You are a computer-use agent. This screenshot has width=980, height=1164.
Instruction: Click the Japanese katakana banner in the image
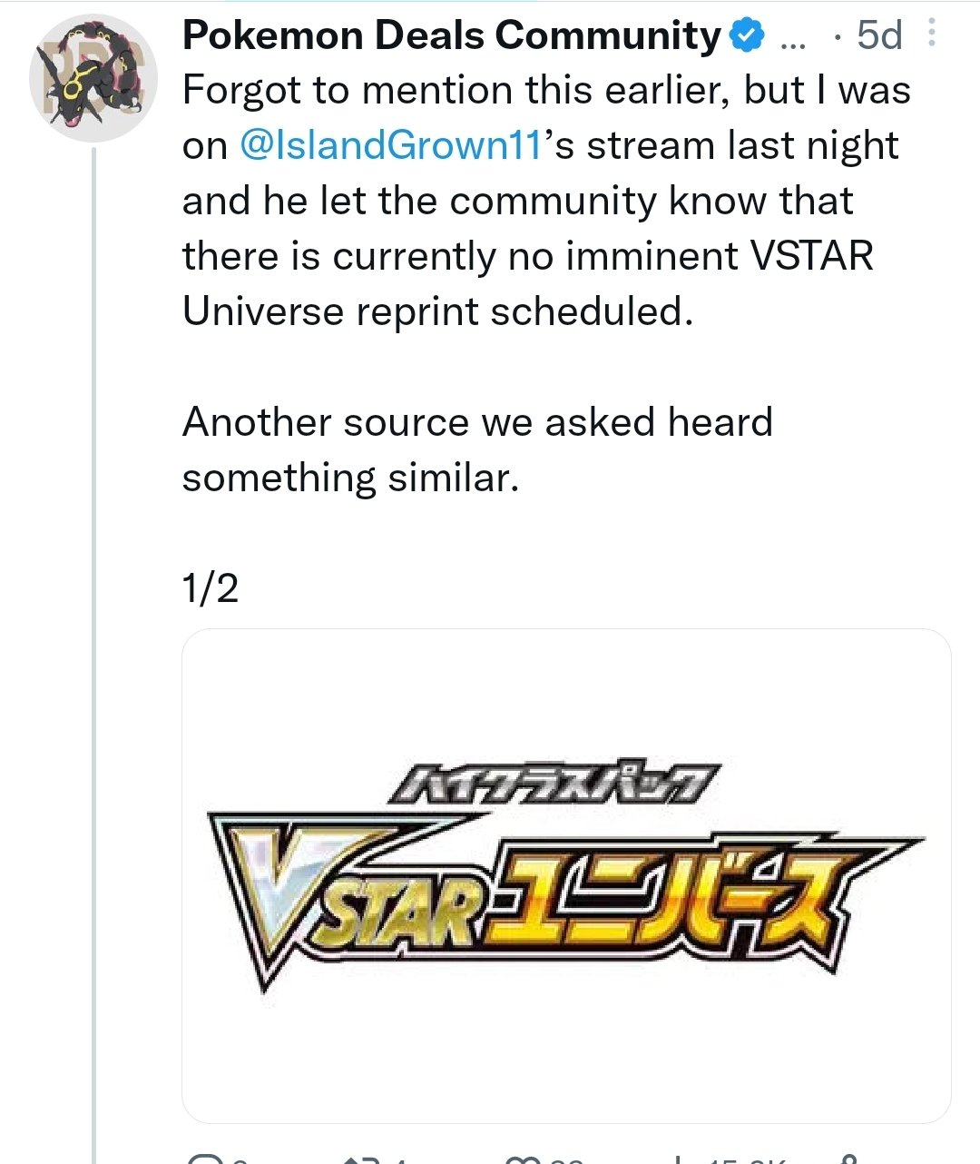(553, 784)
